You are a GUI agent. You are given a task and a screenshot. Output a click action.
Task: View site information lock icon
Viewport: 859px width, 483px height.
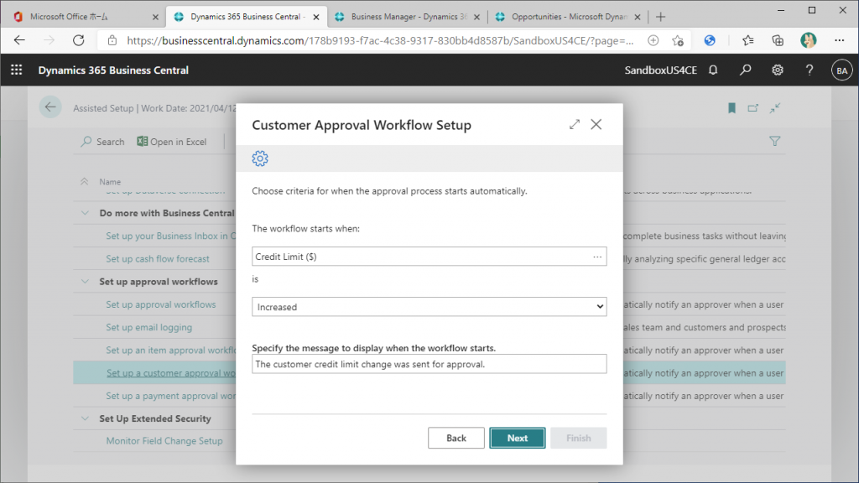coord(112,40)
